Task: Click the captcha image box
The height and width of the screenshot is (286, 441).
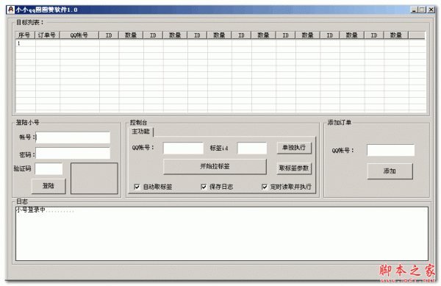Action: click(x=94, y=179)
